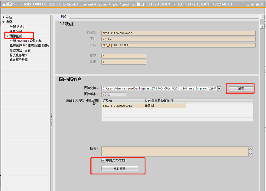Click the scroll-up arrow of main panel
The height and width of the screenshot is (191, 266).
pos(262,17)
